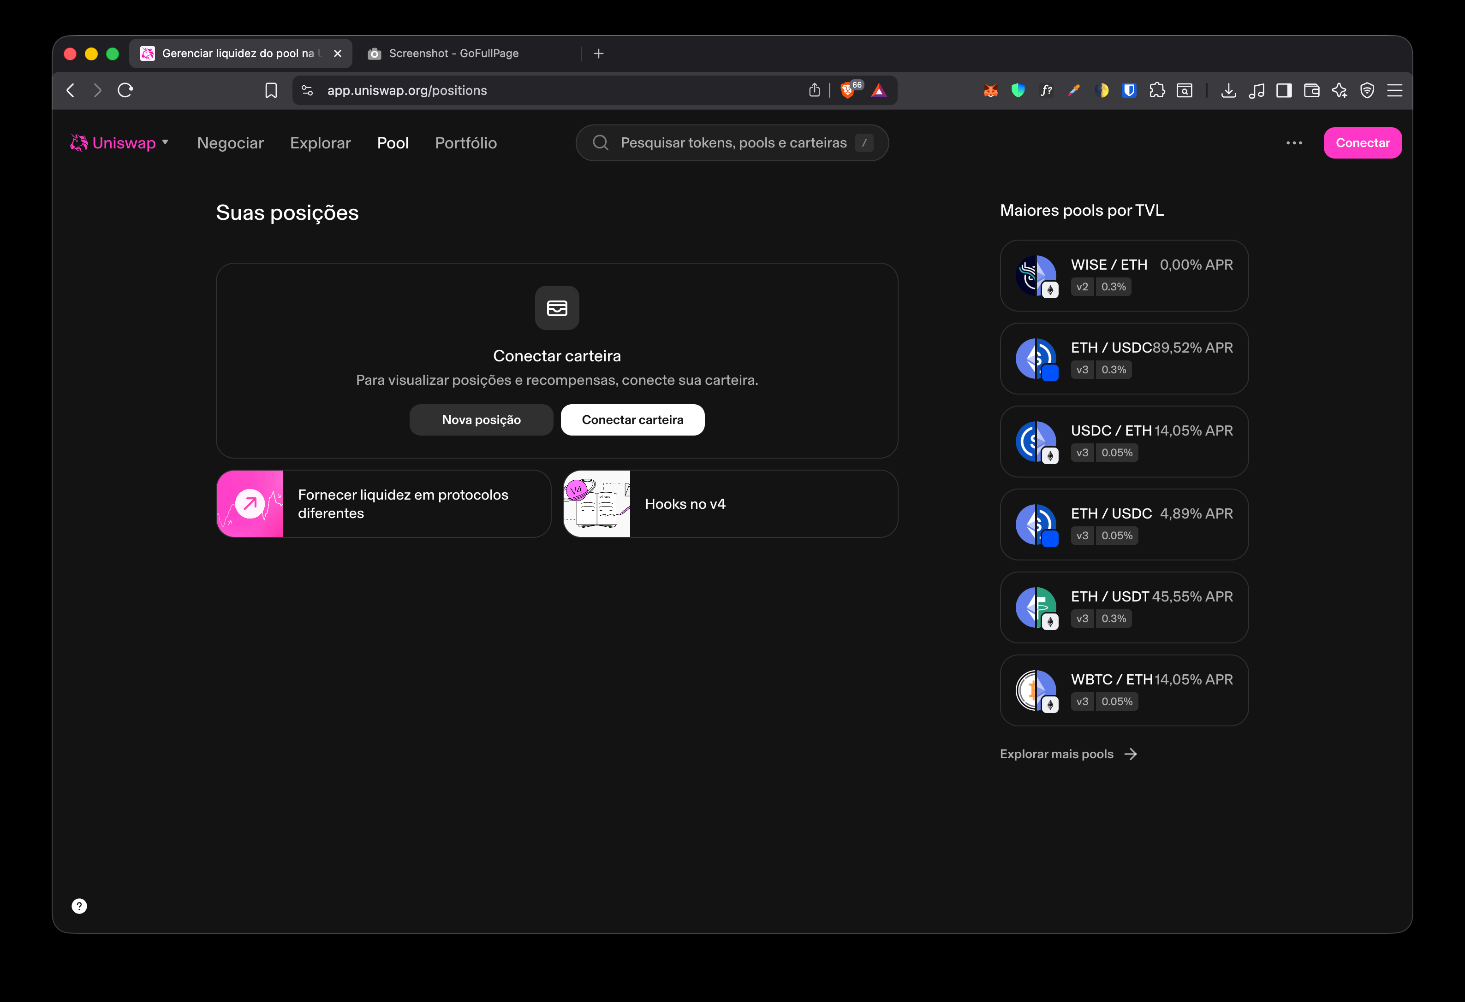This screenshot has height=1002, width=1465.
Task: Open the ETH / USDT pool card
Action: (x=1124, y=608)
